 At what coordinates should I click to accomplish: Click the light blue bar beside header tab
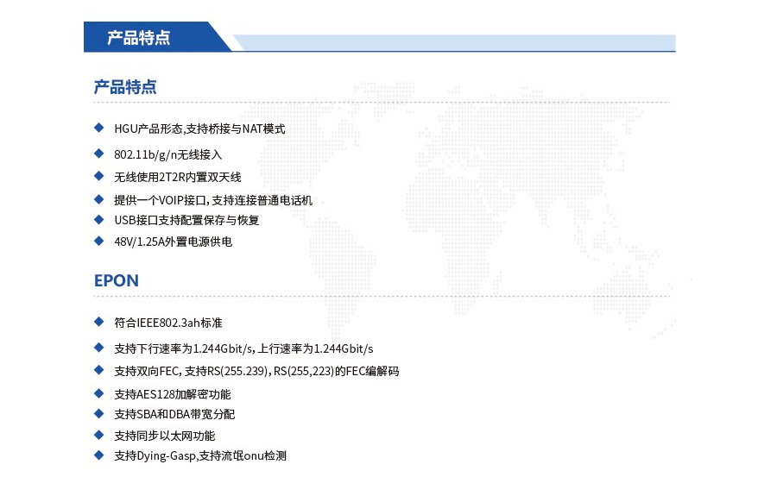tap(453, 42)
